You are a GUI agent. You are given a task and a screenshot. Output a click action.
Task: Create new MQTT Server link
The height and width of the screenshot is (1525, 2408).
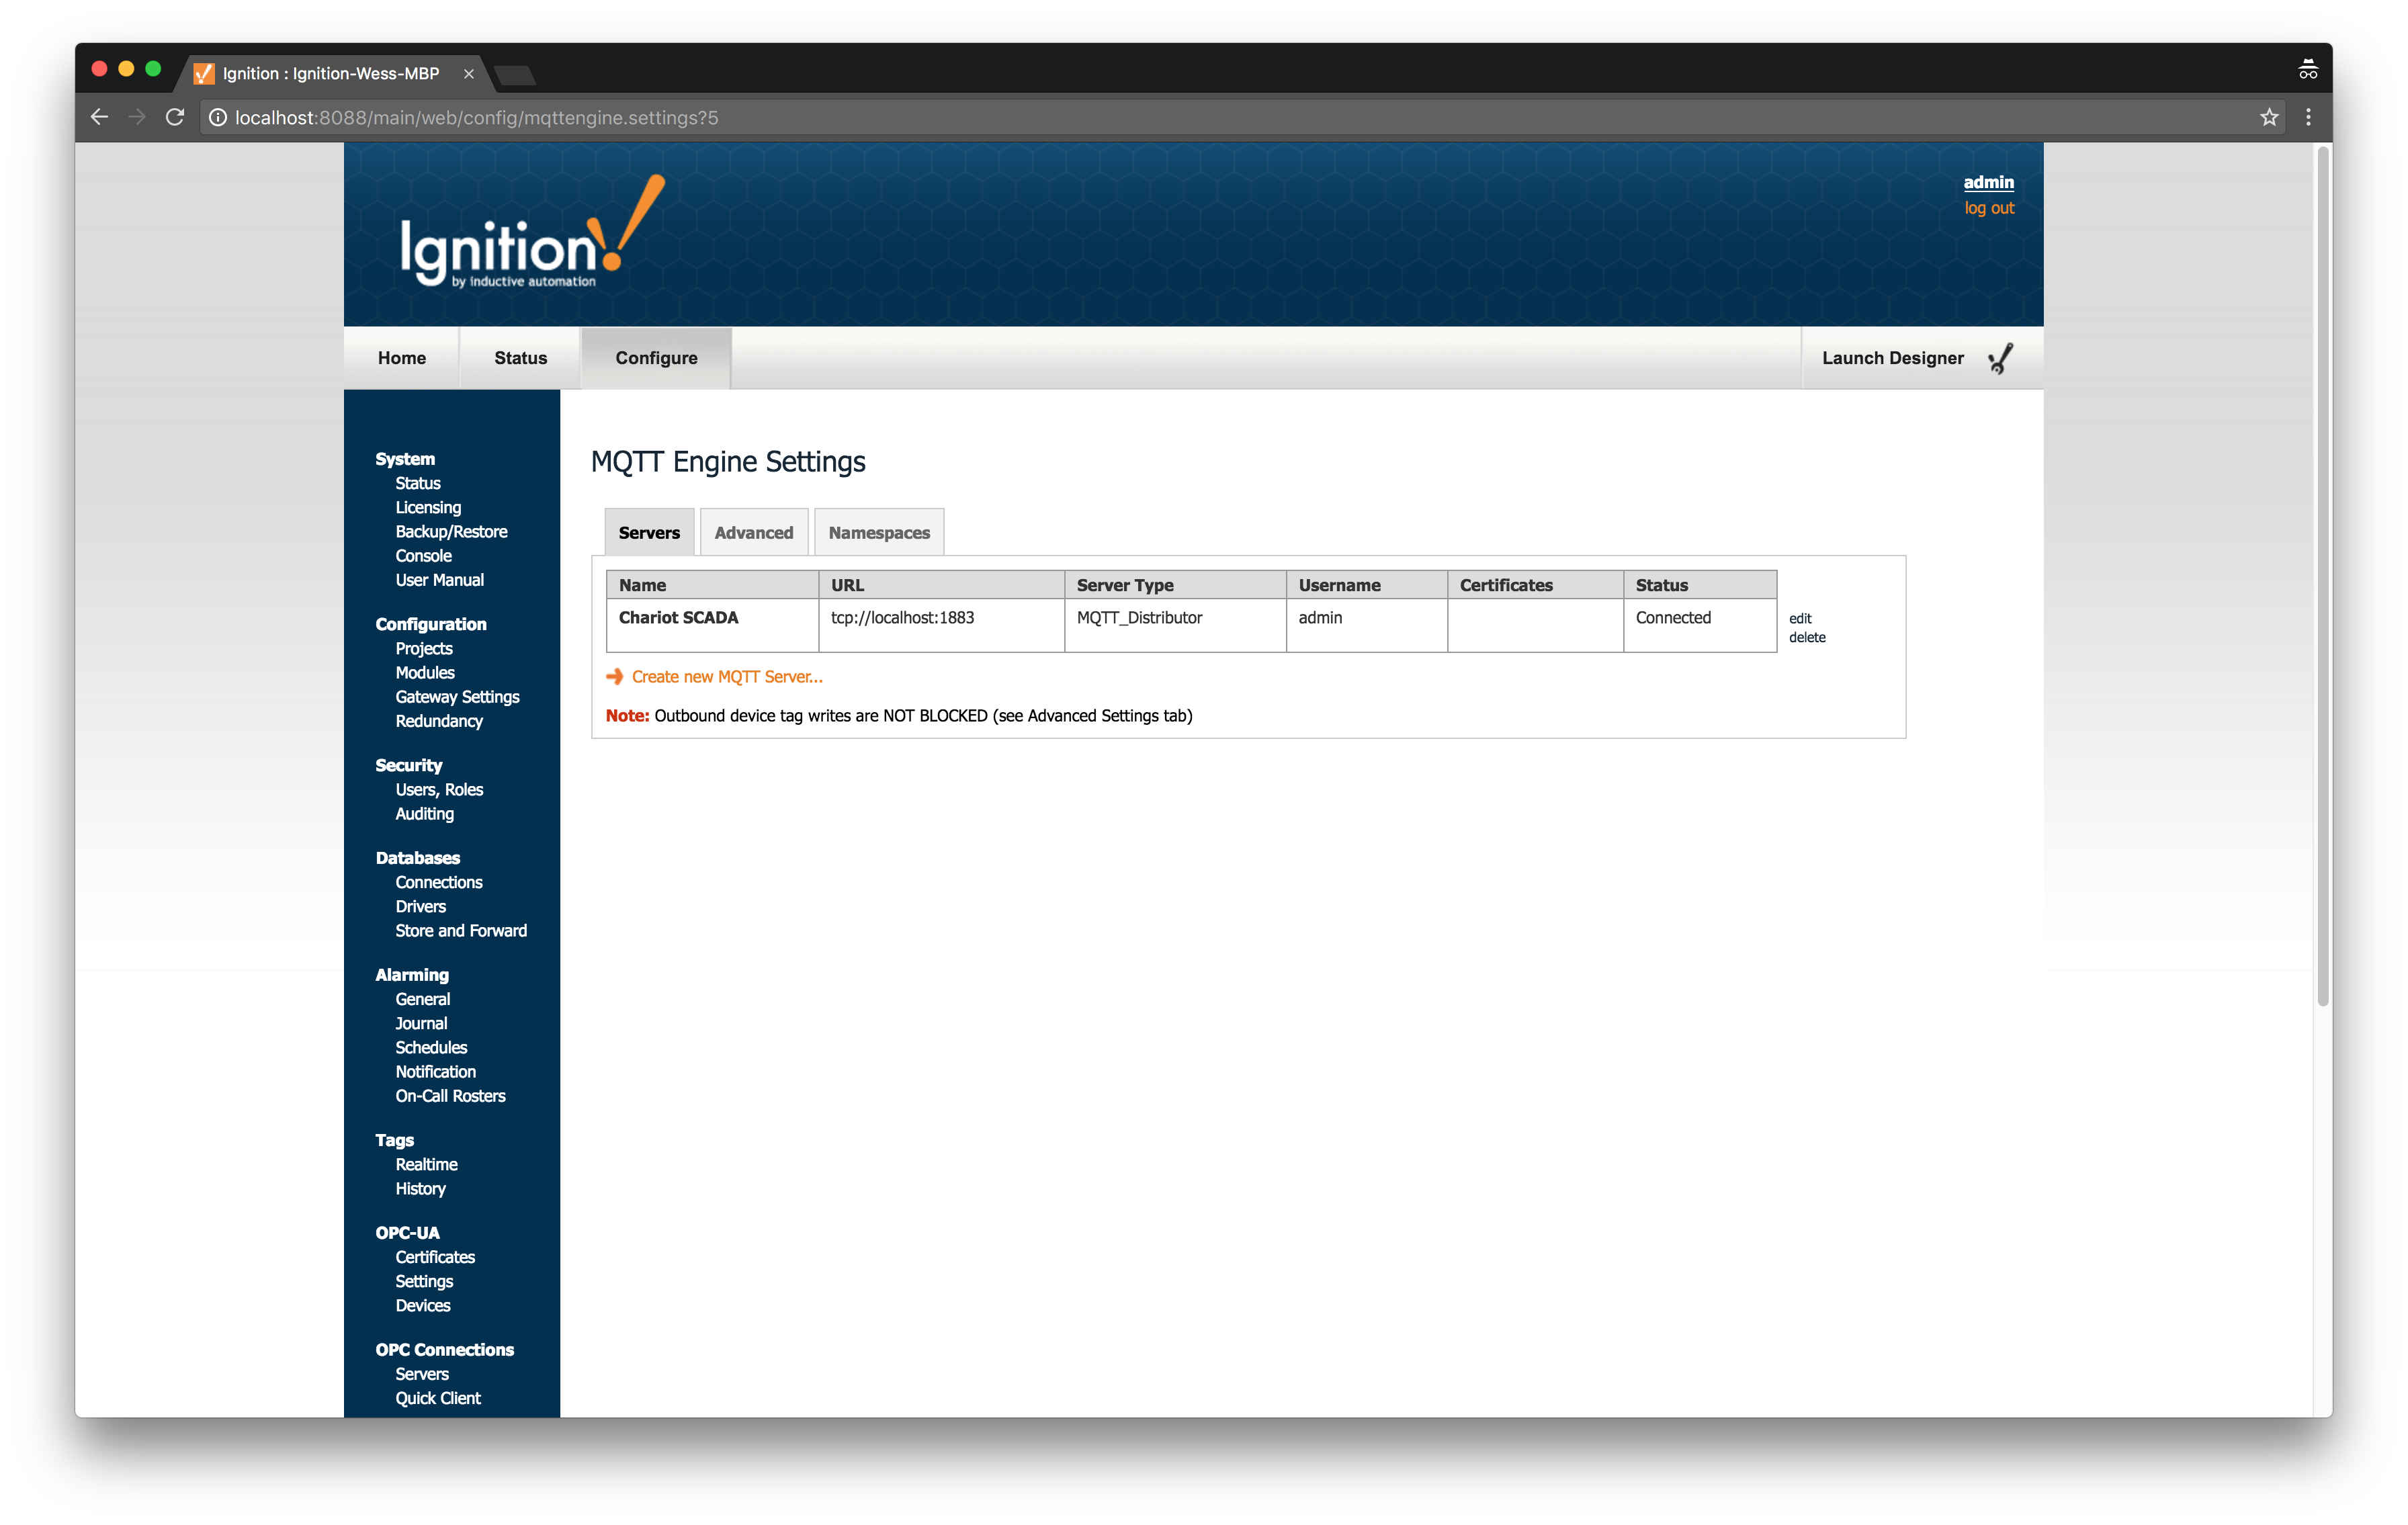point(727,677)
